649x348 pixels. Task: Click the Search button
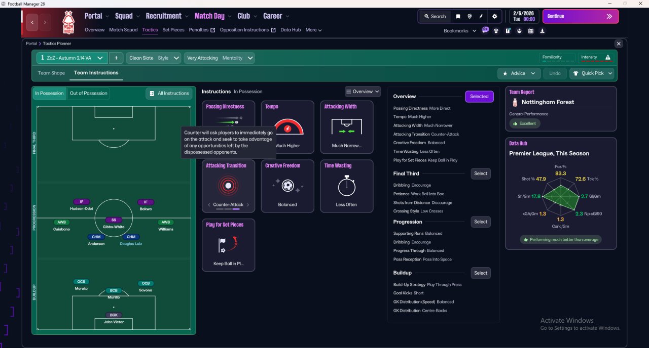(435, 16)
